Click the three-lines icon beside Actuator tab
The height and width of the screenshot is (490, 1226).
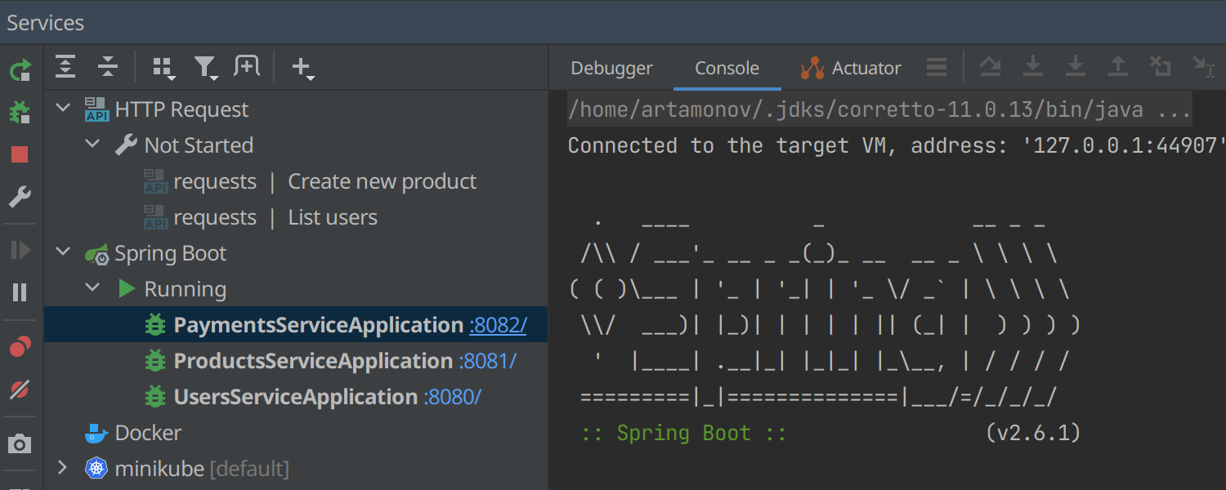937,68
